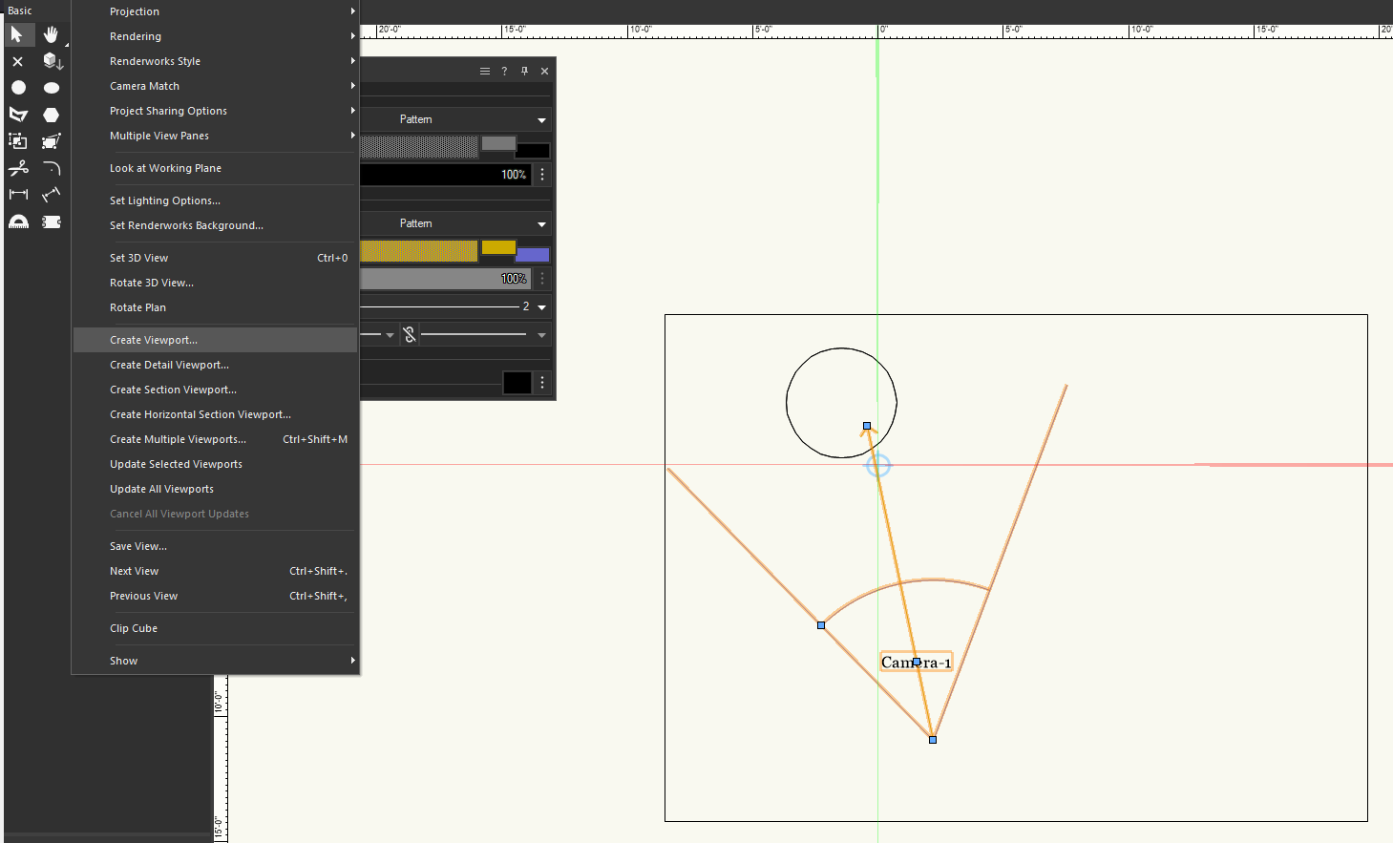Click the yellow fill color swatch
1393x843 pixels.
[x=498, y=246]
